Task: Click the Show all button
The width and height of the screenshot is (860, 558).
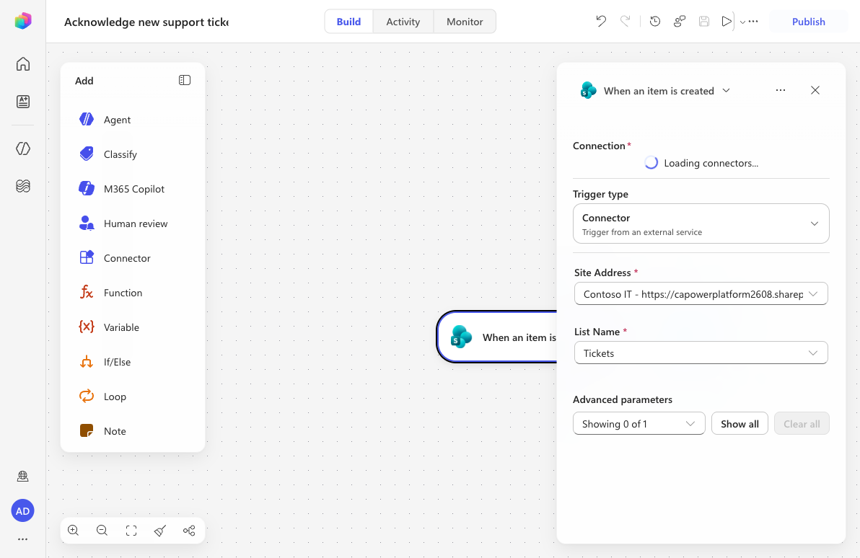Action: (740, 424)
